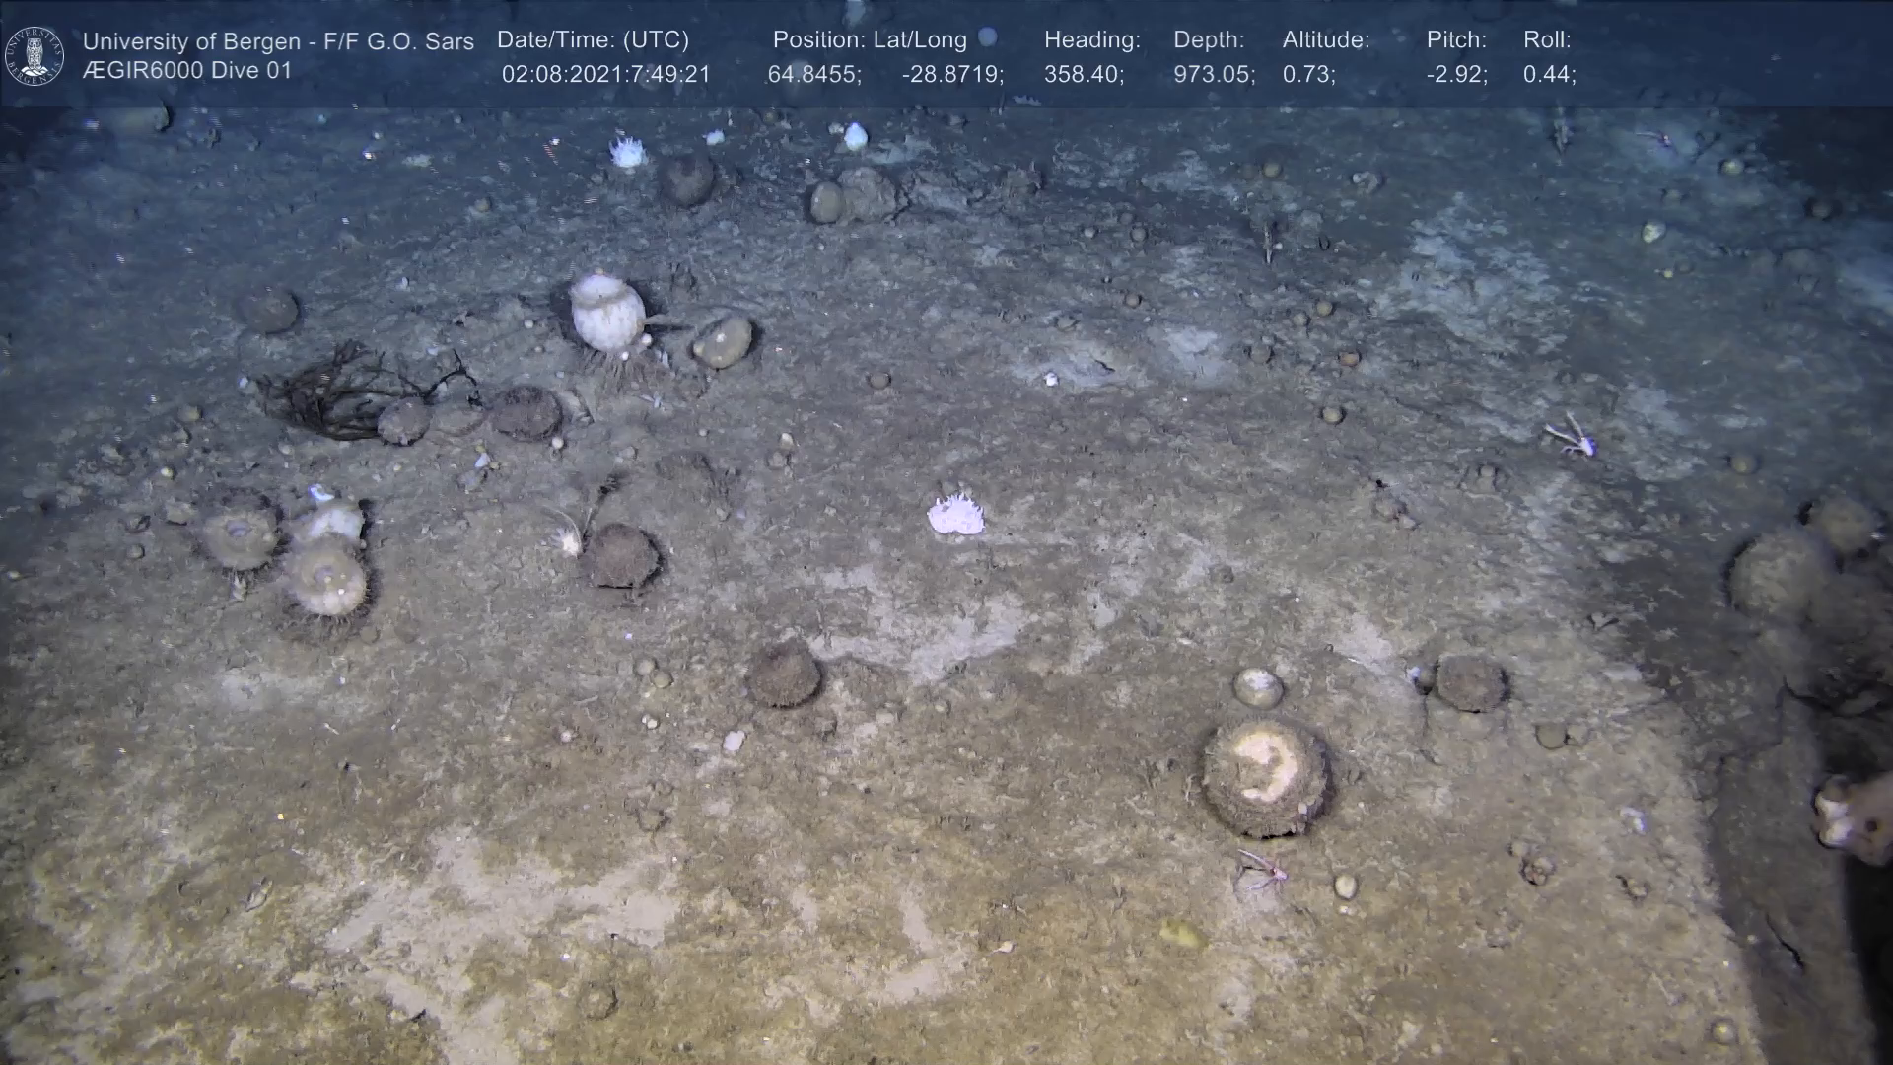Click the University of Bergen - F/F G.O. Sars title
This screenshot has height=1065, width=1893.
pos(278,41)
